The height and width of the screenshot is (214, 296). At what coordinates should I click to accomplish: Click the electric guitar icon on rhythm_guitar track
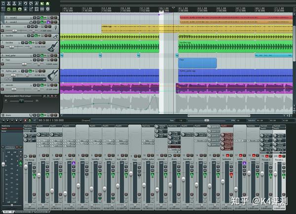(x=53, y=74)
